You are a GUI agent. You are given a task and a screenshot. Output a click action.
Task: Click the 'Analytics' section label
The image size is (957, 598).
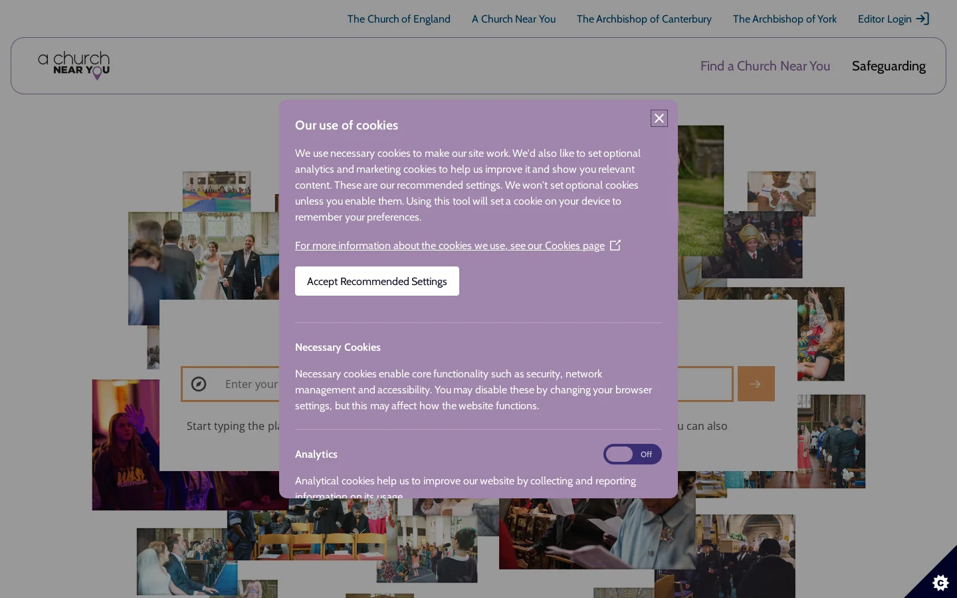pyautogui.click(x=316, y=454)
